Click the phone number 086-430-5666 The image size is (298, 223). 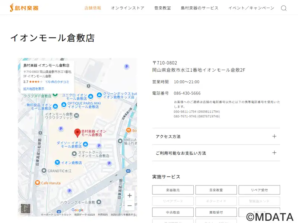(187, 93)
